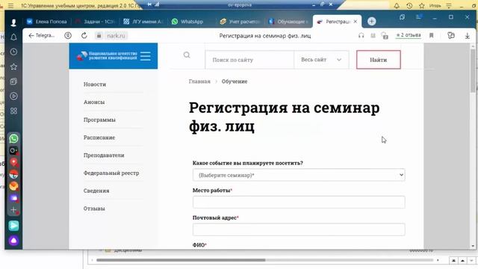This screenshot has width=478, height=269.
Task: Open the Yandex profile avatar icon
Action: coord(13,22)
